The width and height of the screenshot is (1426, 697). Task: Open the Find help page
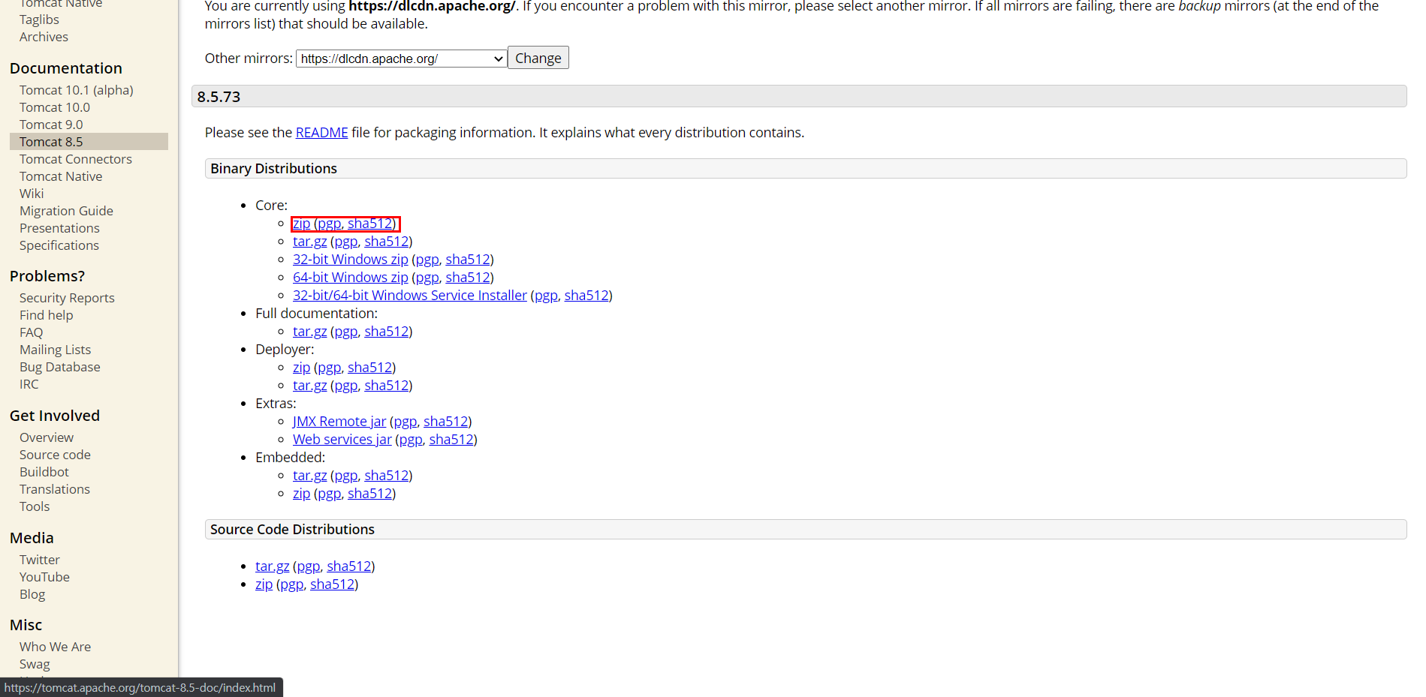(x=47, y=315)
